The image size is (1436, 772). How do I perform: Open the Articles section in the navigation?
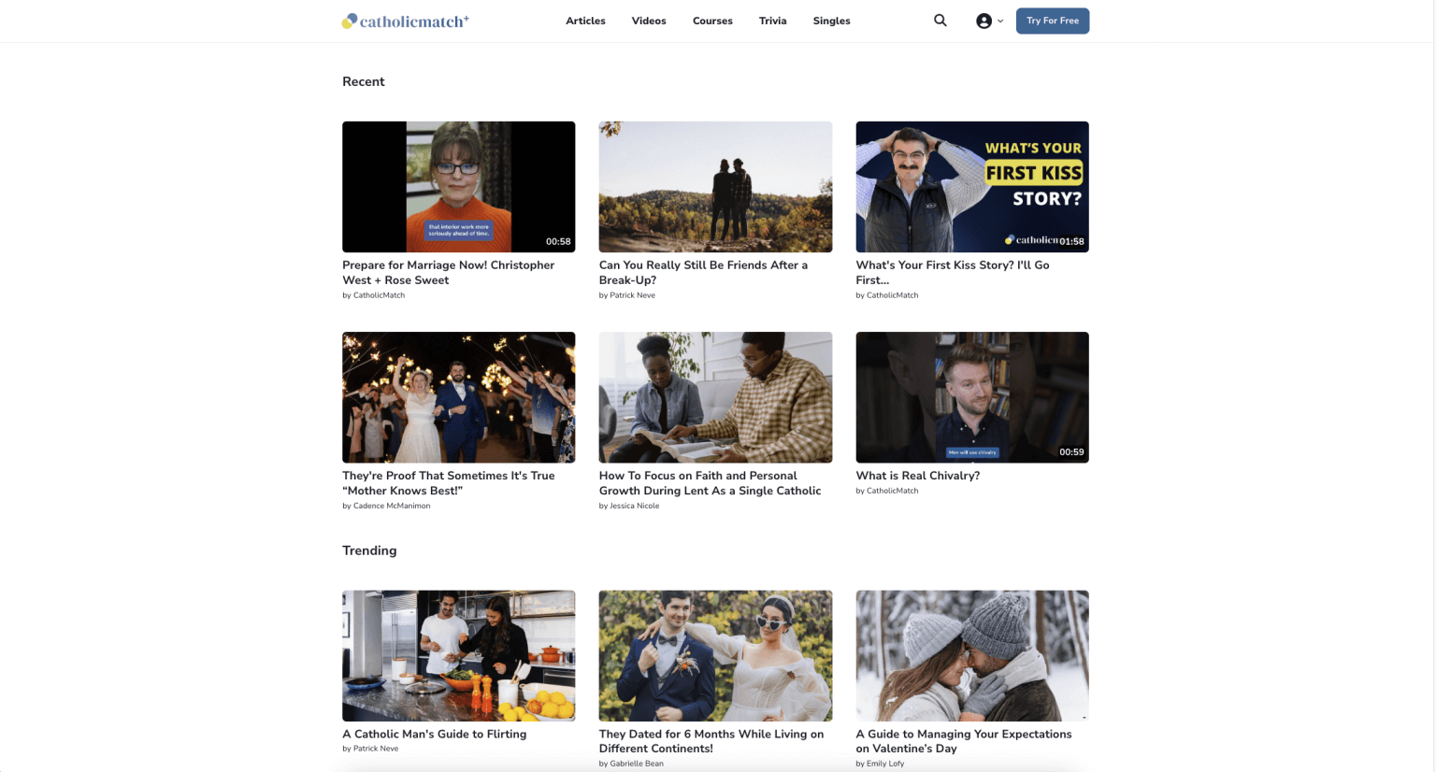tap(585, 21)
